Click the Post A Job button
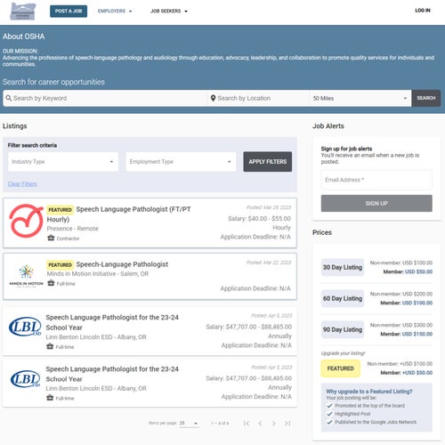 click(69, 11)
